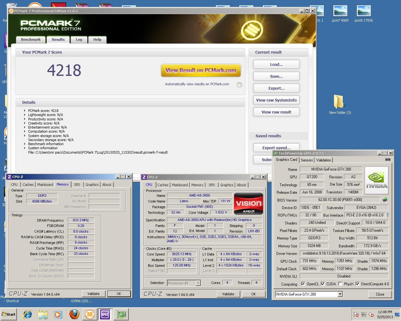This screenshot has width=401, height=321.
Task: Expand the PCMark score: 4218 detail
Action: pyautogui.click(x=25, y=111)
